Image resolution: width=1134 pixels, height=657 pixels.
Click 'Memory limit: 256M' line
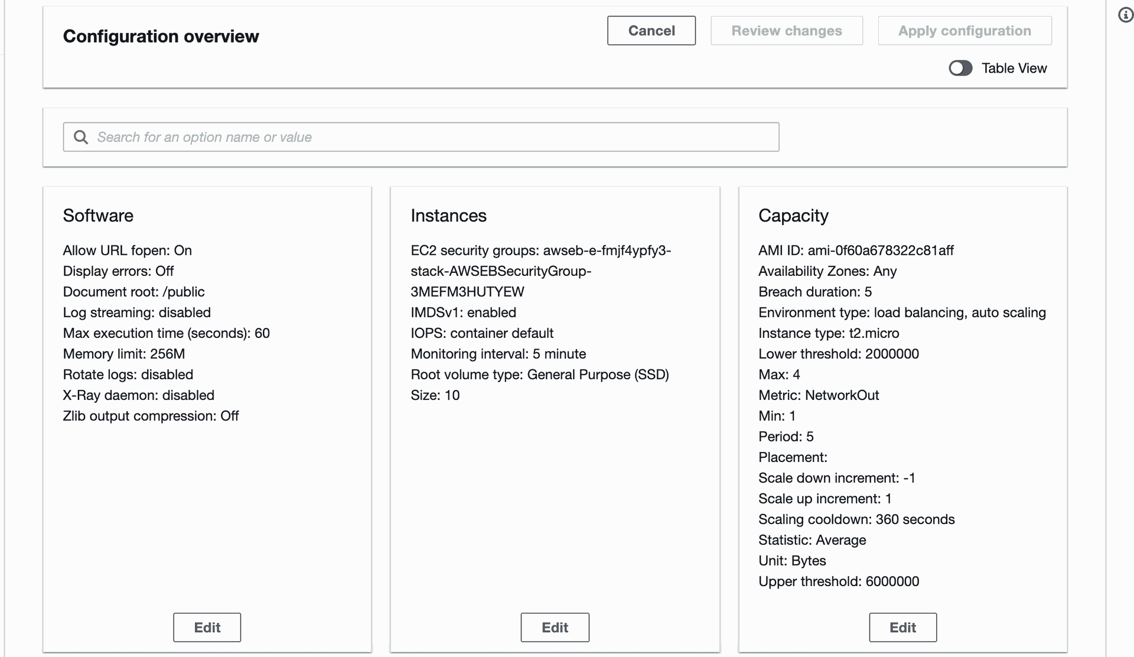coord(124,354)
